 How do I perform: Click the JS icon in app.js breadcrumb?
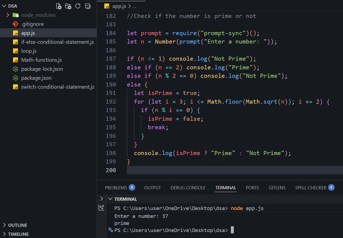[107, 6]
